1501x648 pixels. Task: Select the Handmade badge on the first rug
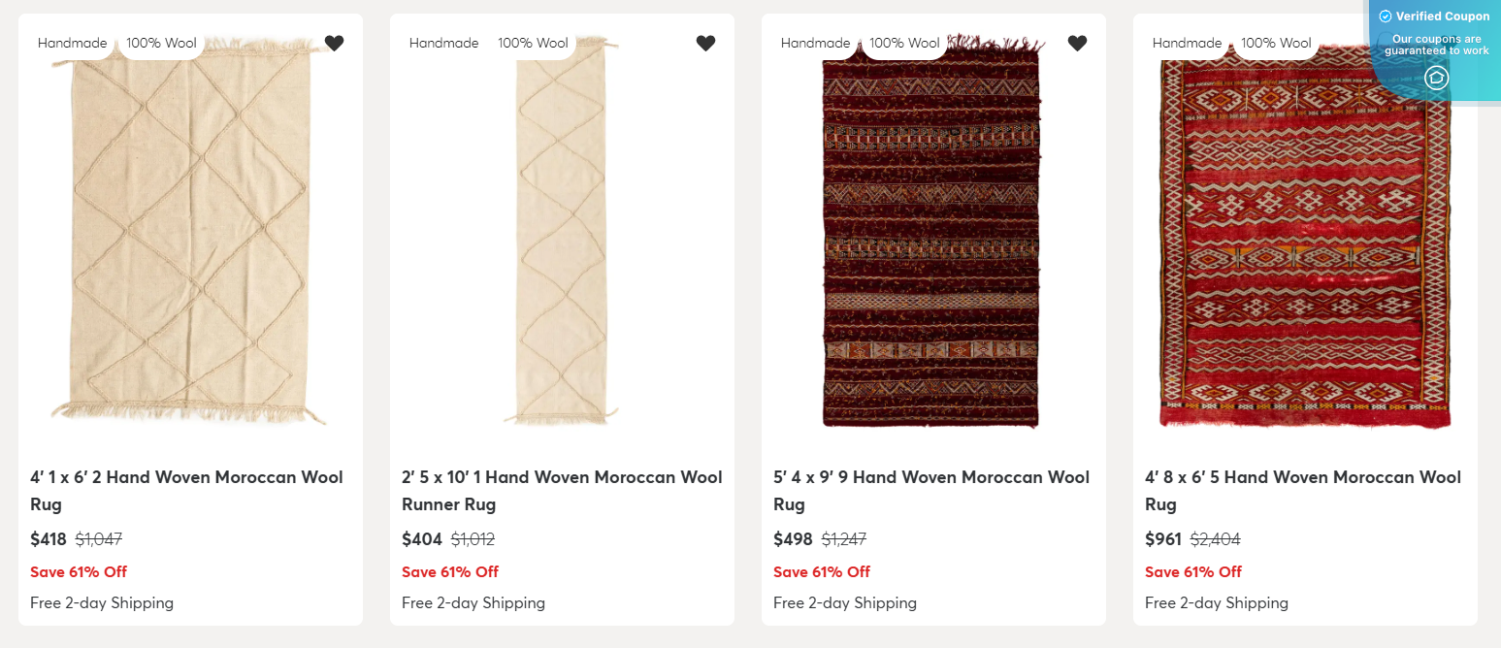click(72, 43)
